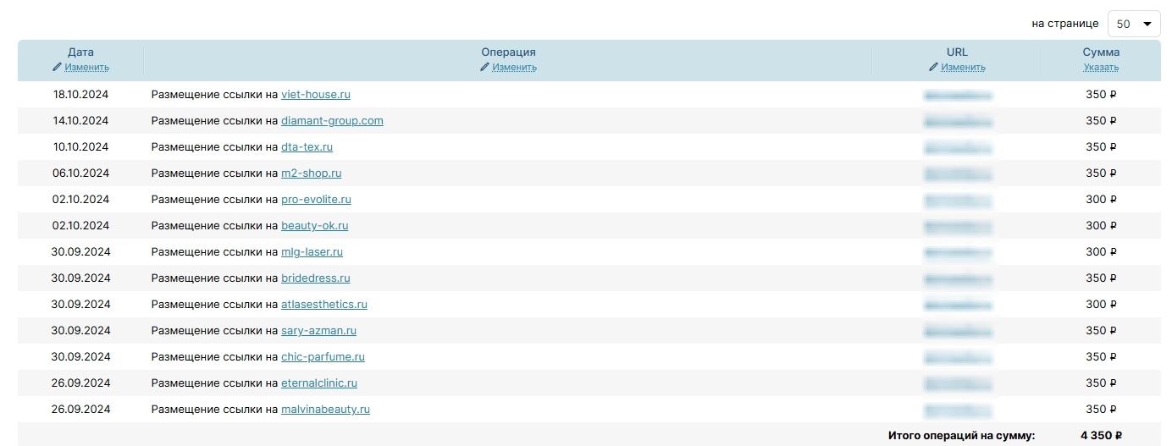The width and height of the screenshot is (1172, 446).
Task: Click the blurred URL in bridedress.ru row
Action: click(x=958, y=278)
